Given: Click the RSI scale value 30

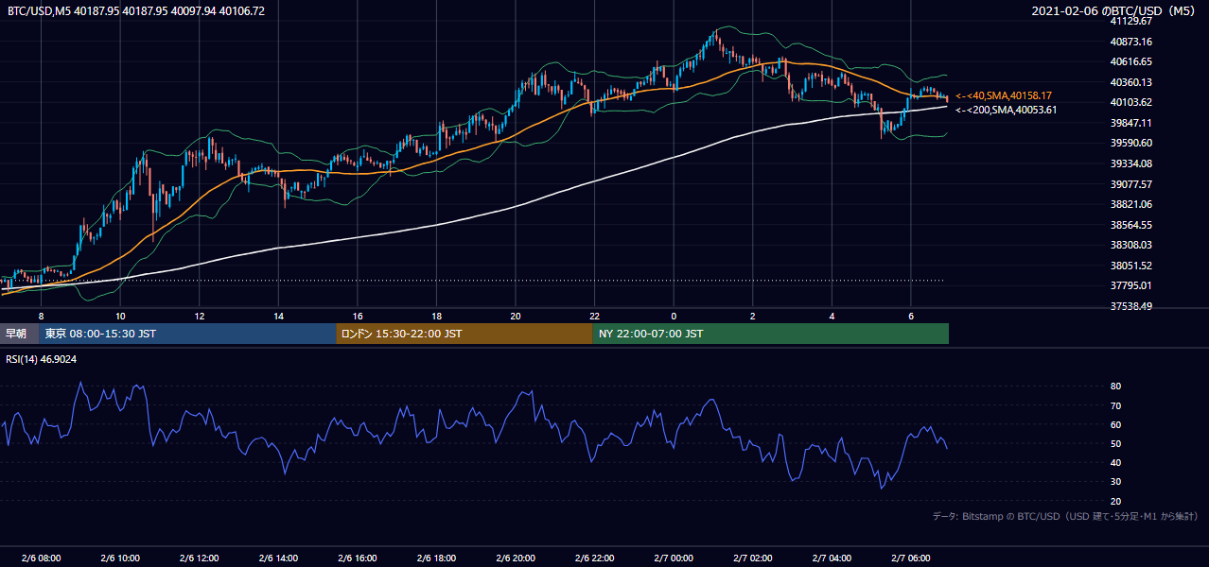Looking at the screenshot, I should tap(1116, 482).
